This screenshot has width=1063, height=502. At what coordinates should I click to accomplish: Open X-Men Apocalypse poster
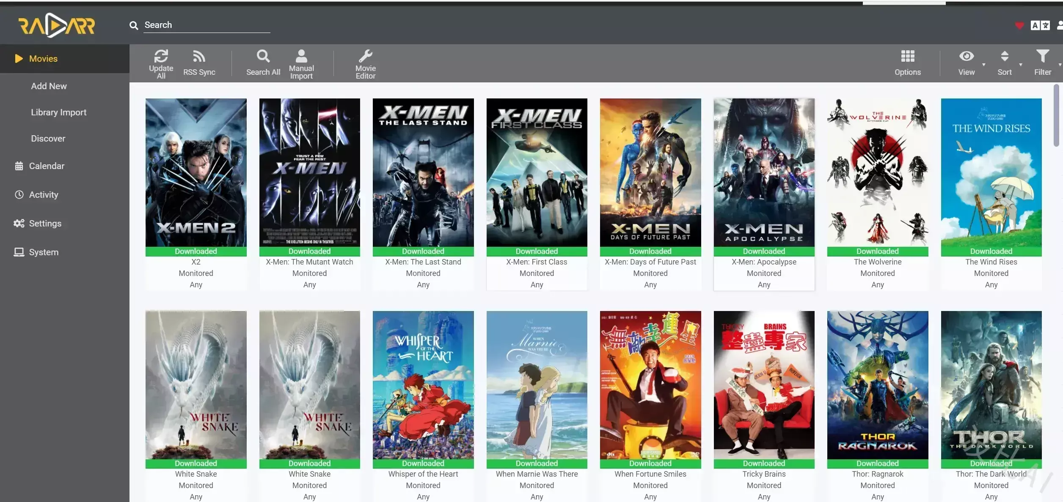click(764, 172)
